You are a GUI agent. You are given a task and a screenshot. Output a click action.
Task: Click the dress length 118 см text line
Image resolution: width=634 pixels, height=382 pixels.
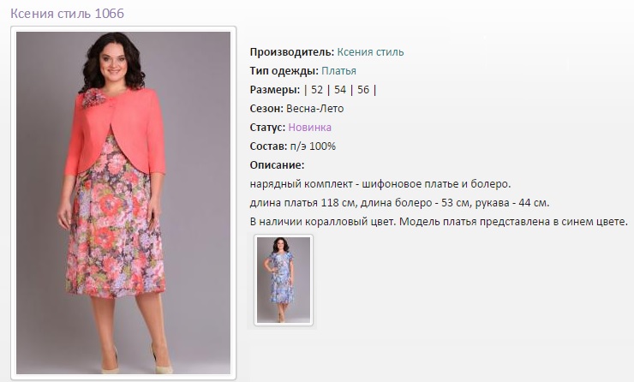(399, 203)
